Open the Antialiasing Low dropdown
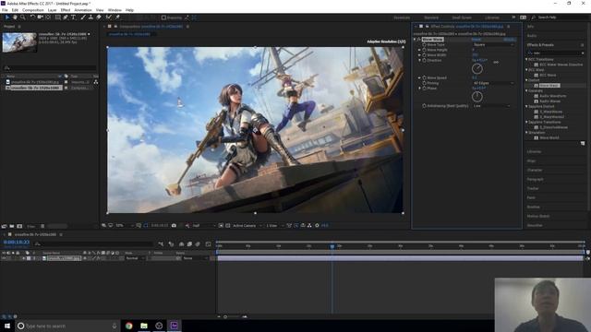The width and height of the screenshot is (591, 332). click(x=491, y=106)
